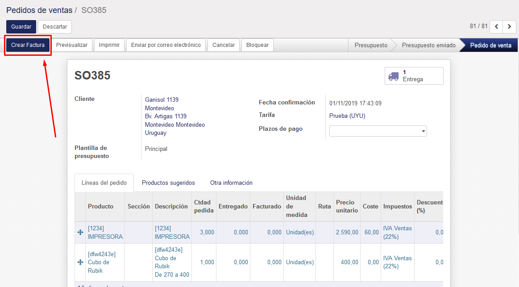Click the Prueba (UYU) tarifa value
Viewport: 519px width, 287px height.
pyautogui.click(x=347, y=116)
